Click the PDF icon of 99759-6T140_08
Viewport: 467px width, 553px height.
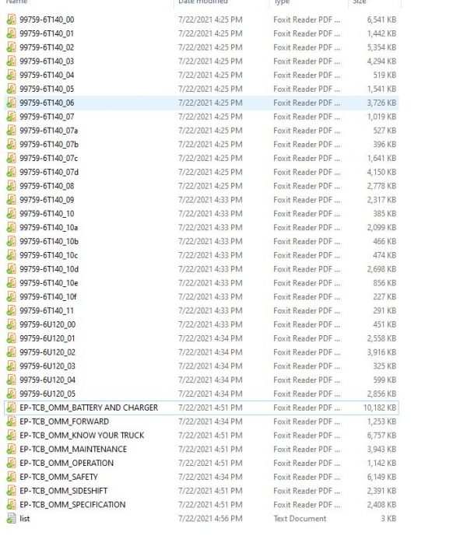coord(12,186)
